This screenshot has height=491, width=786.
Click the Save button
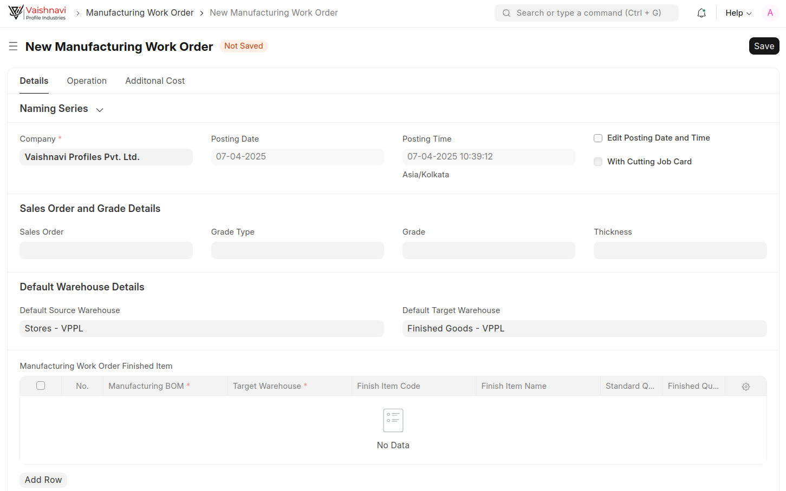coord(764,46)
